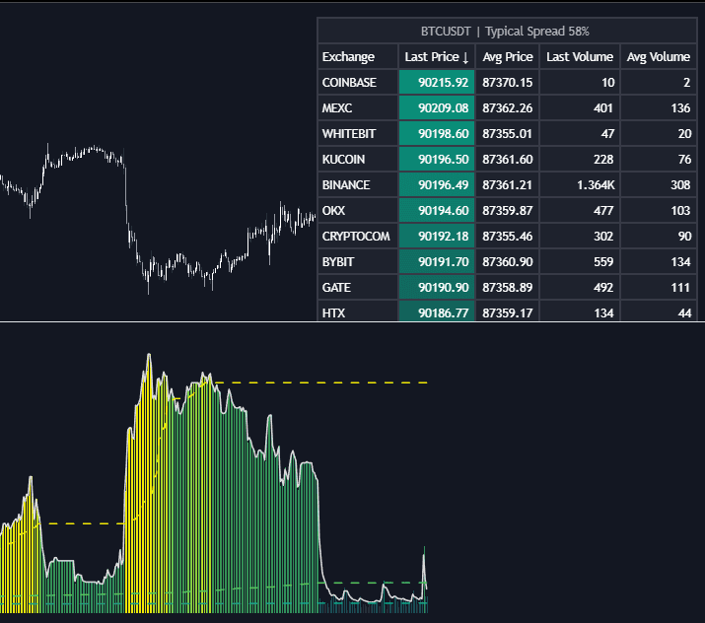The image size is (705, 623).
Task: Click avg price 87362.26
Action: 508,107
